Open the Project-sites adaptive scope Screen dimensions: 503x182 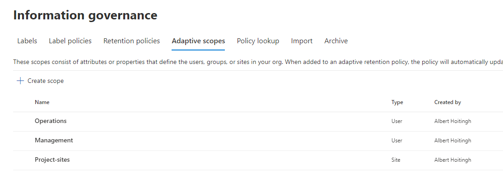[x=52, y=160]
